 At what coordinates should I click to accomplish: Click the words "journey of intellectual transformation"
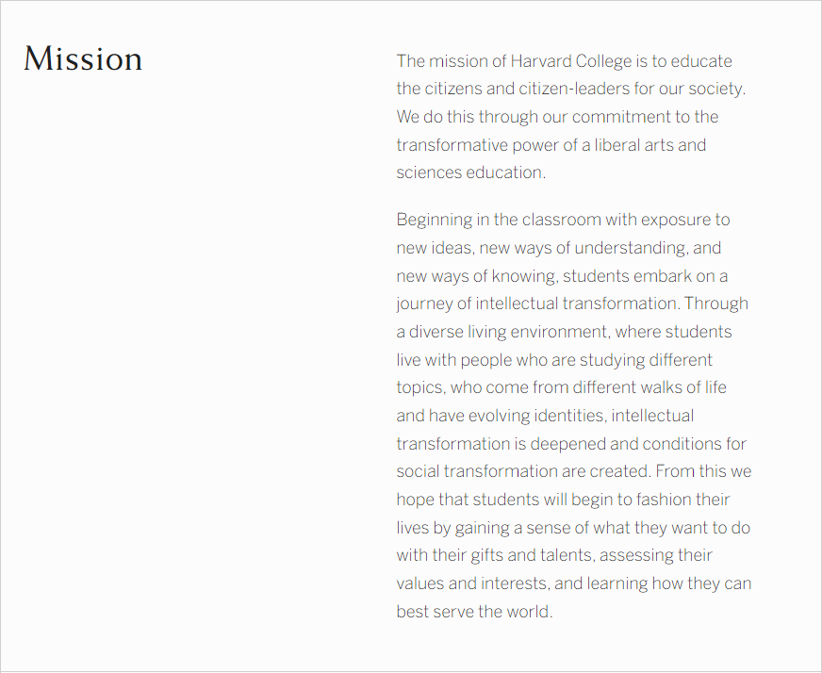click(x=537, y=304)
